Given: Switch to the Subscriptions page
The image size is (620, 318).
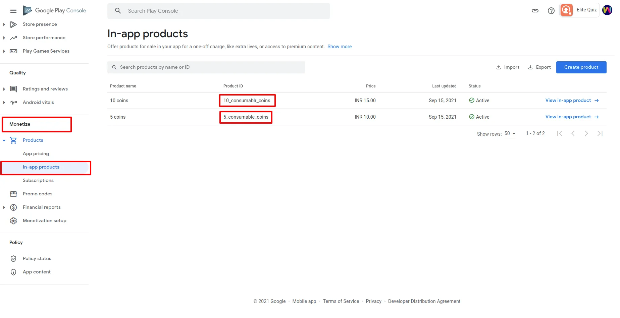Looking at the screenshot, I should tap(38, 180).
